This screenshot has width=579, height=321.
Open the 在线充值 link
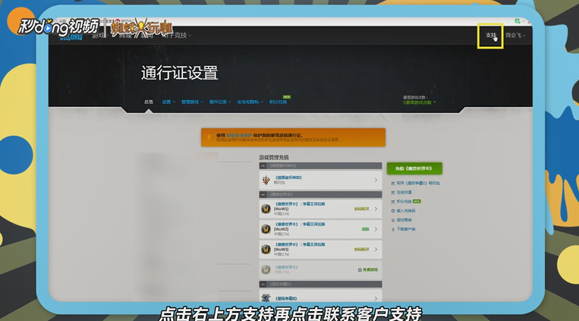click(x=404, y=193)
